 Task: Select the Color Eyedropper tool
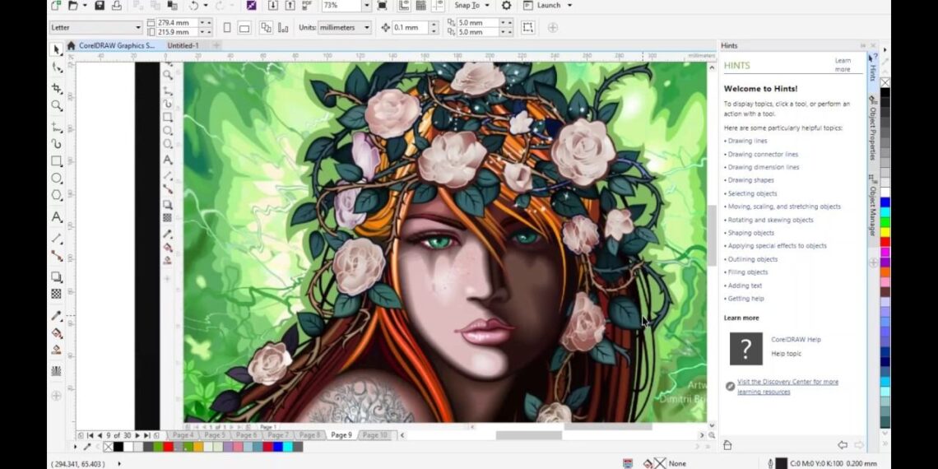pos(57,316)
